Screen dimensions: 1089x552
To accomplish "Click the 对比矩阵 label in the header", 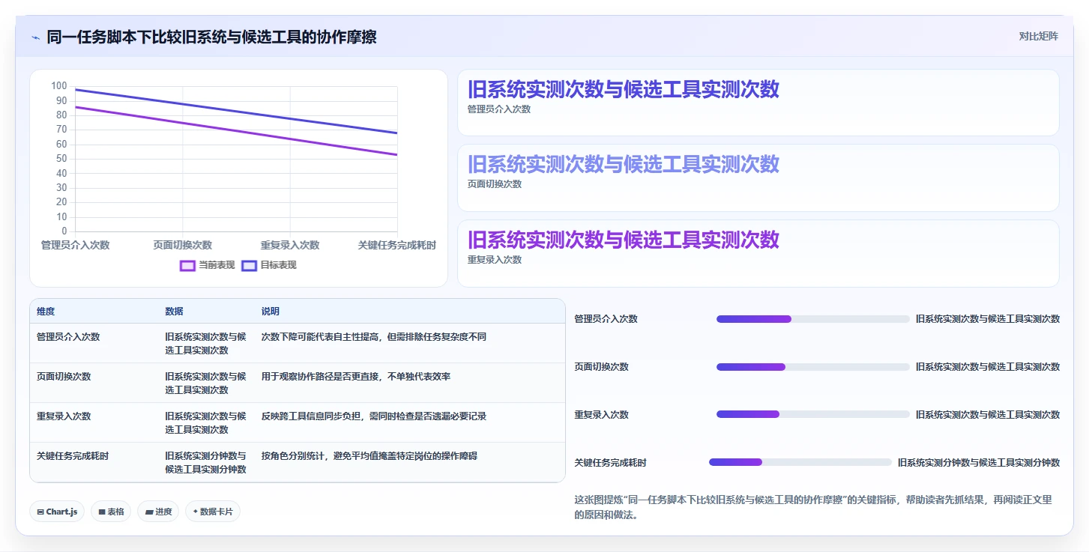I will pyautogui.click(x=1038, y=36).
